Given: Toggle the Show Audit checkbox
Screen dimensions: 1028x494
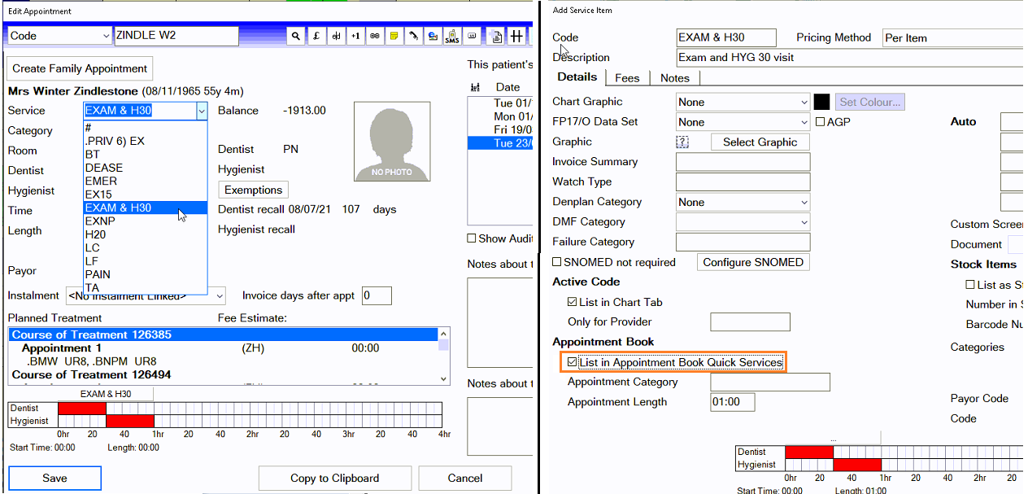Looking at the screenshot, I should click(x=472, y=238).
